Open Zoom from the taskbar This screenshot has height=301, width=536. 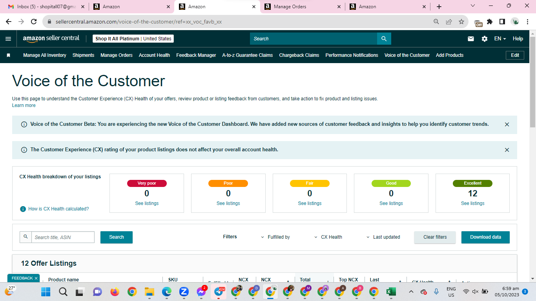(x=184, y=292)
